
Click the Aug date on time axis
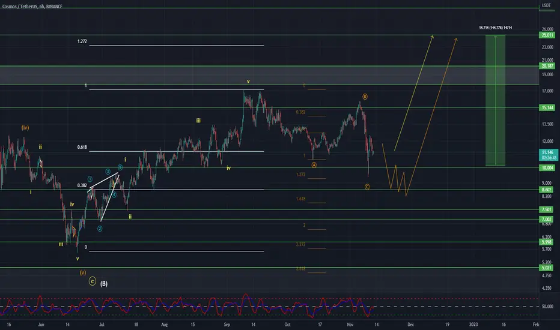click(164, 325)
